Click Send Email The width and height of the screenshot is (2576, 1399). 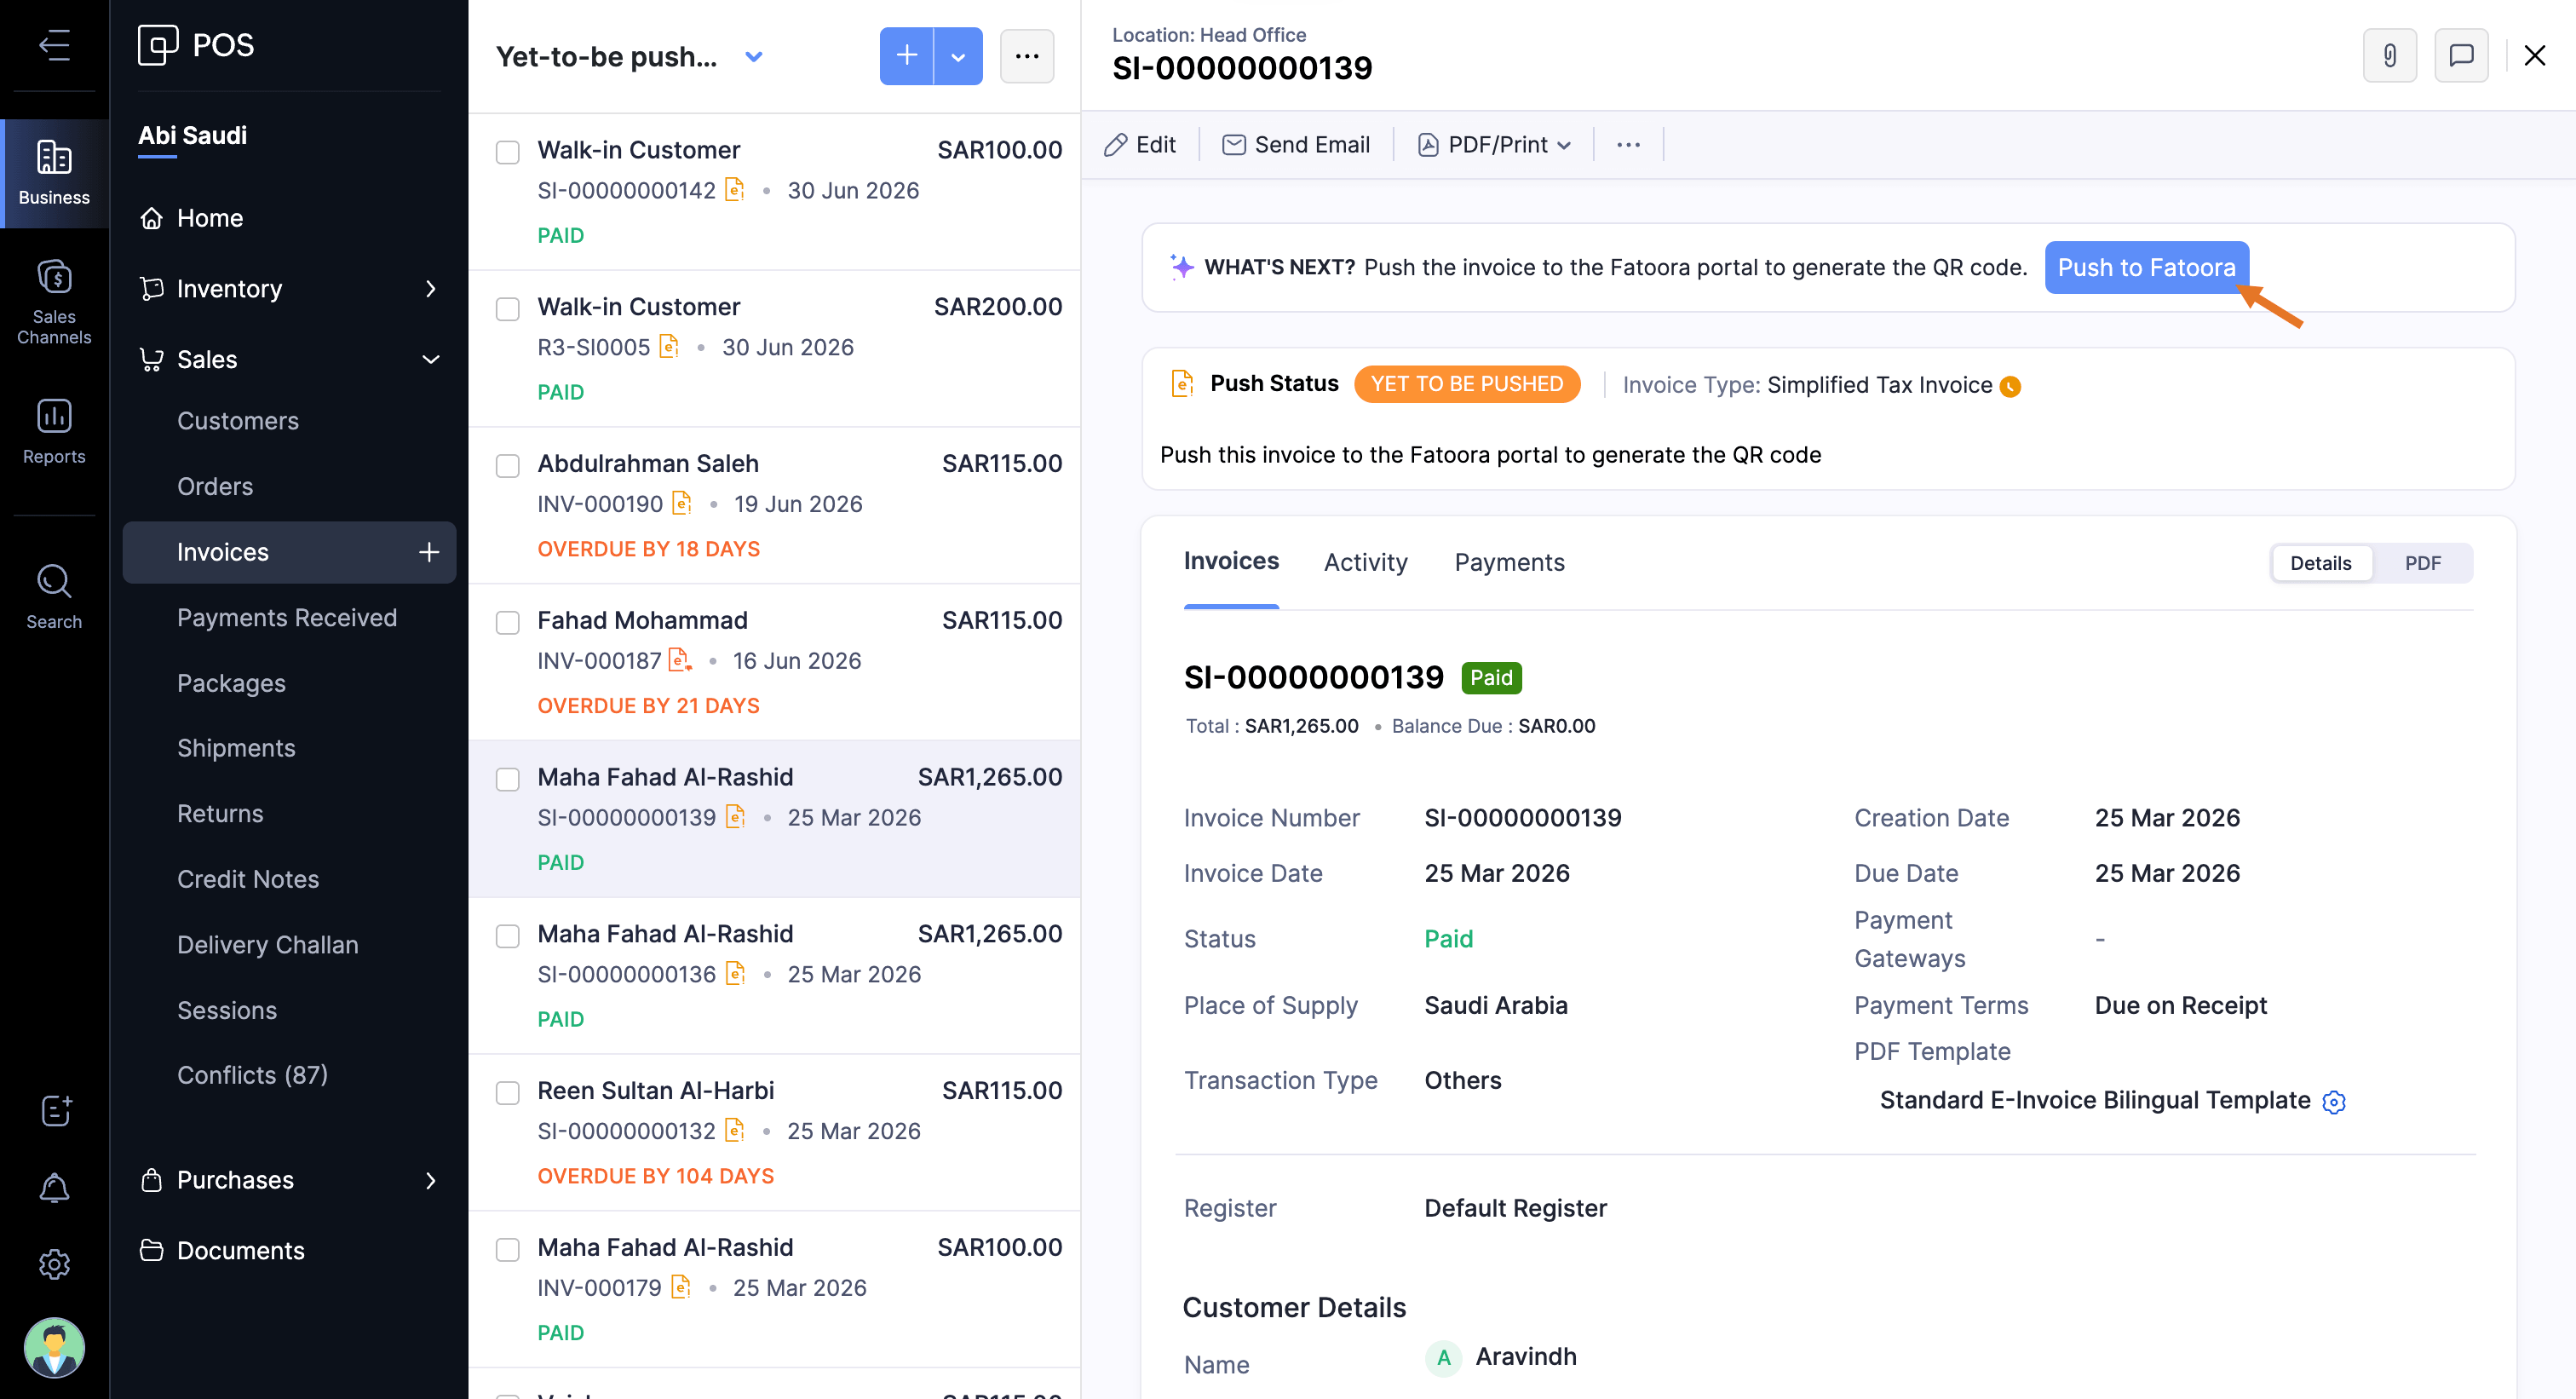1296,145
